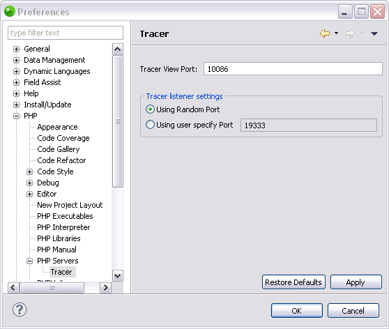
Task: Select Using Random Port radio button
Action: [x=150, y=109]
